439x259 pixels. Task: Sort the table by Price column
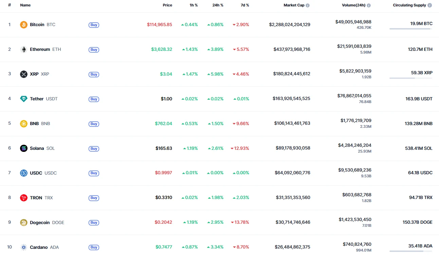point(167,5)
